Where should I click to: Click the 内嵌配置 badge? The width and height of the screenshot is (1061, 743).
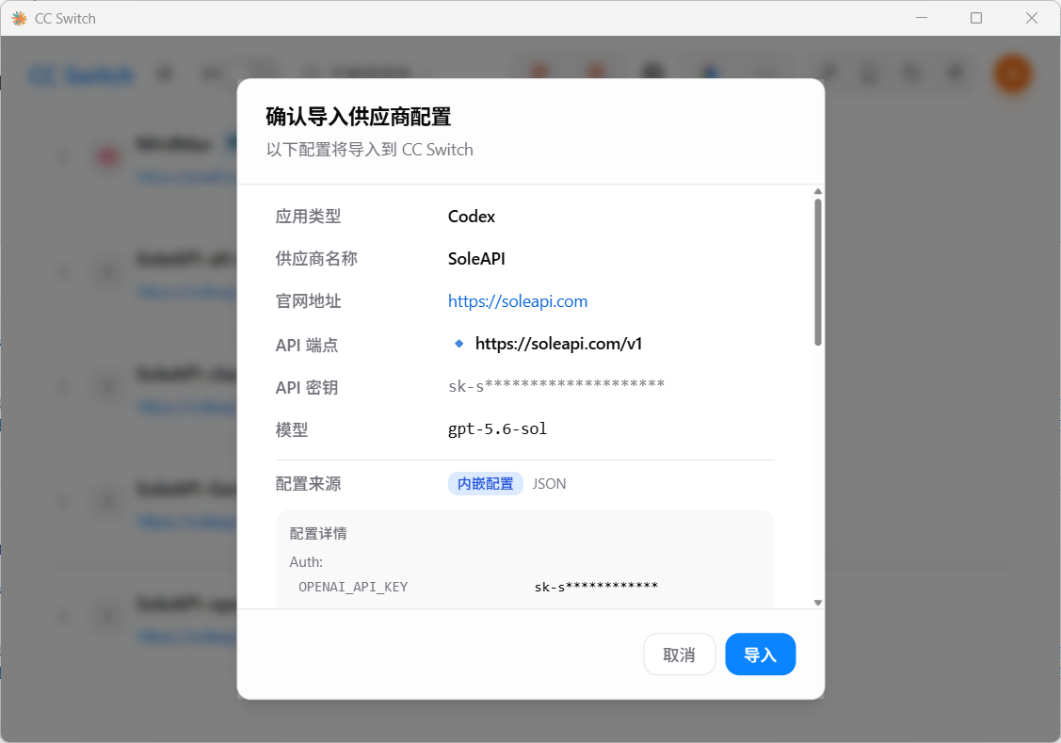click(x=485, y=484)
